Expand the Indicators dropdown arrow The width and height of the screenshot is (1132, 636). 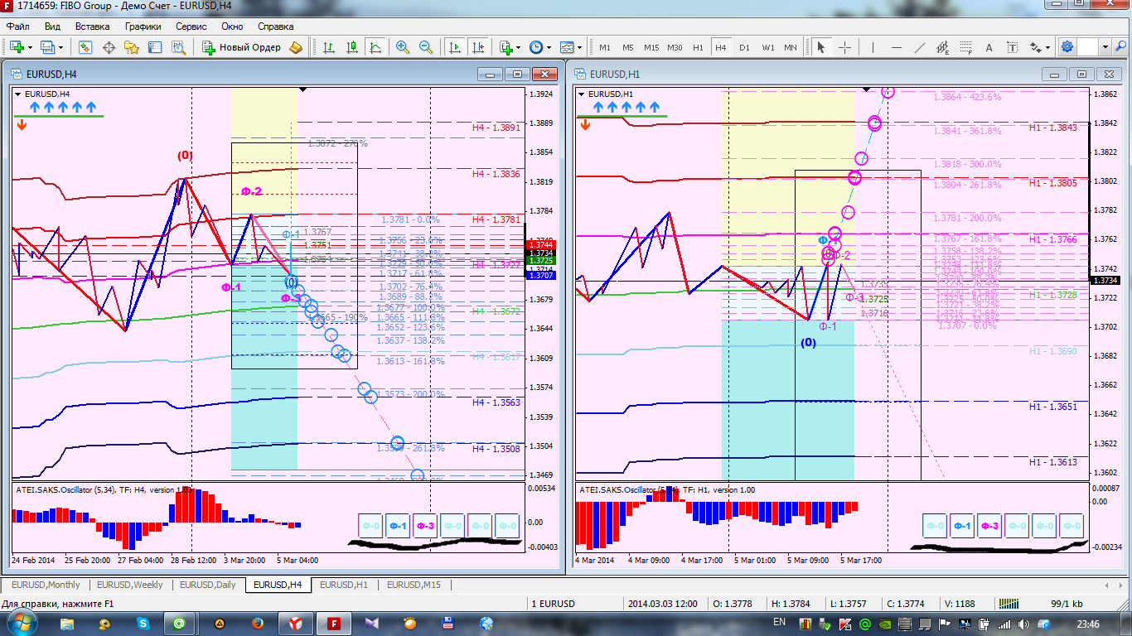coord(519,47)
